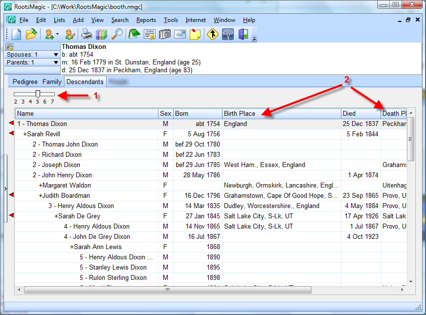This screenshot has width=426, height=315.
Task: Select the row "2 - Joseph Dixon"
Action: point(211,165)
